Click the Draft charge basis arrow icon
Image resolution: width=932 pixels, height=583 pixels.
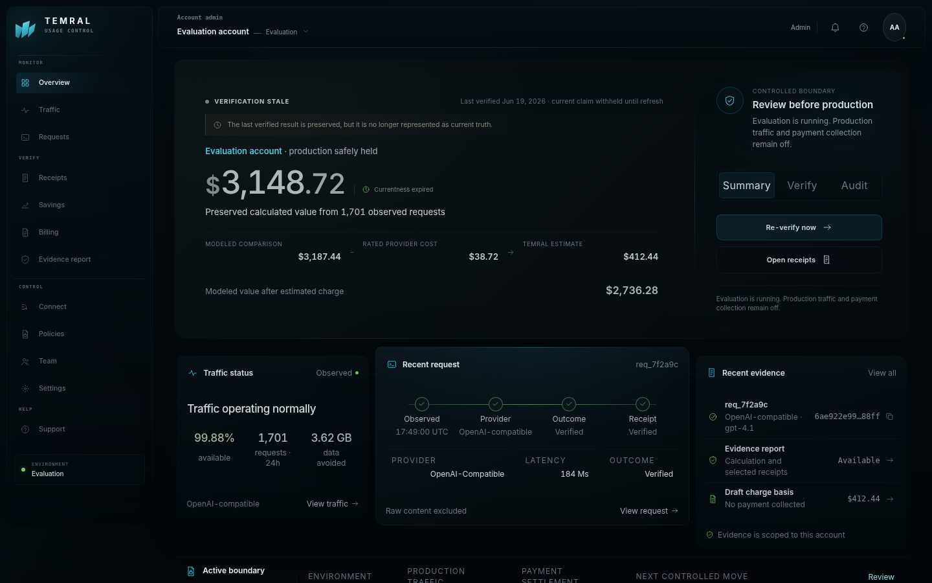(x=890, y=499)
